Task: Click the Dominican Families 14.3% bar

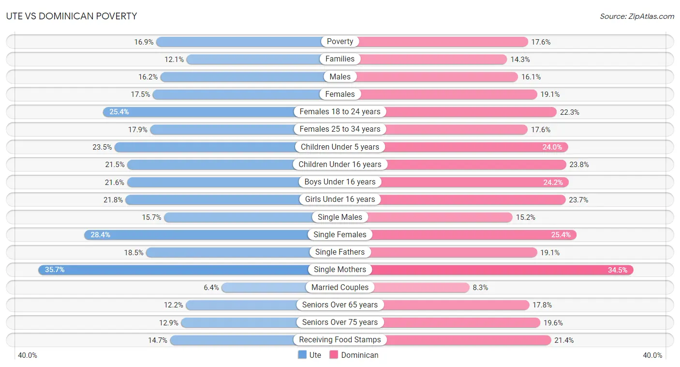Action: click(x=423, y=59)
